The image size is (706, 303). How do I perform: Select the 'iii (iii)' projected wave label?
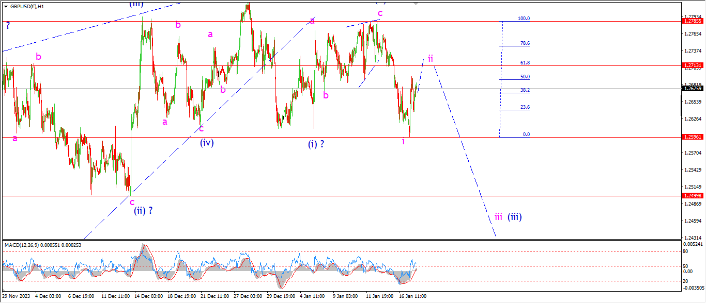(x=508, y=217)
